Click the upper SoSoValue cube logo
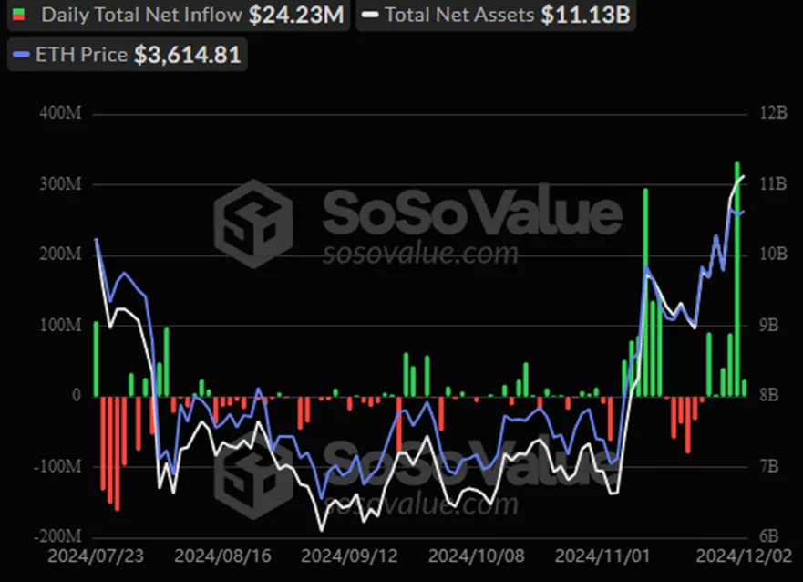The height and width of the screenshot is (582, 803). pyautogui.click(x=254, y=223)
